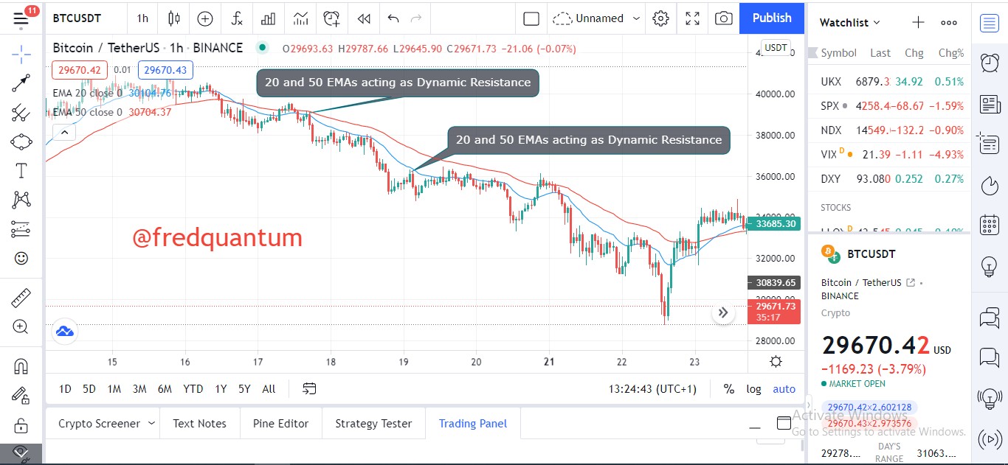Click the compare or add symbol button
Viewport: 1008px width, 465px height.
(x=205, y=18)
